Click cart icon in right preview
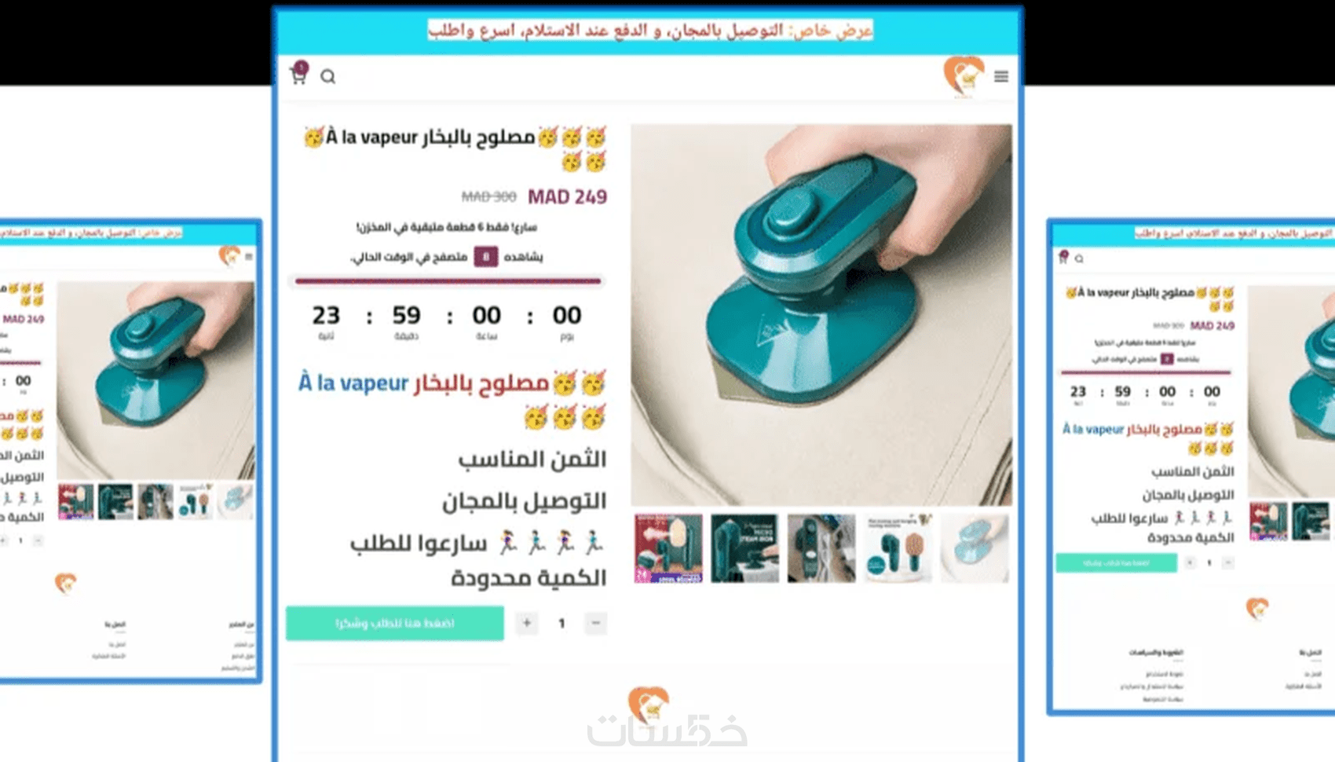This screenshot has height=762, width=1335. (1063, 257)
